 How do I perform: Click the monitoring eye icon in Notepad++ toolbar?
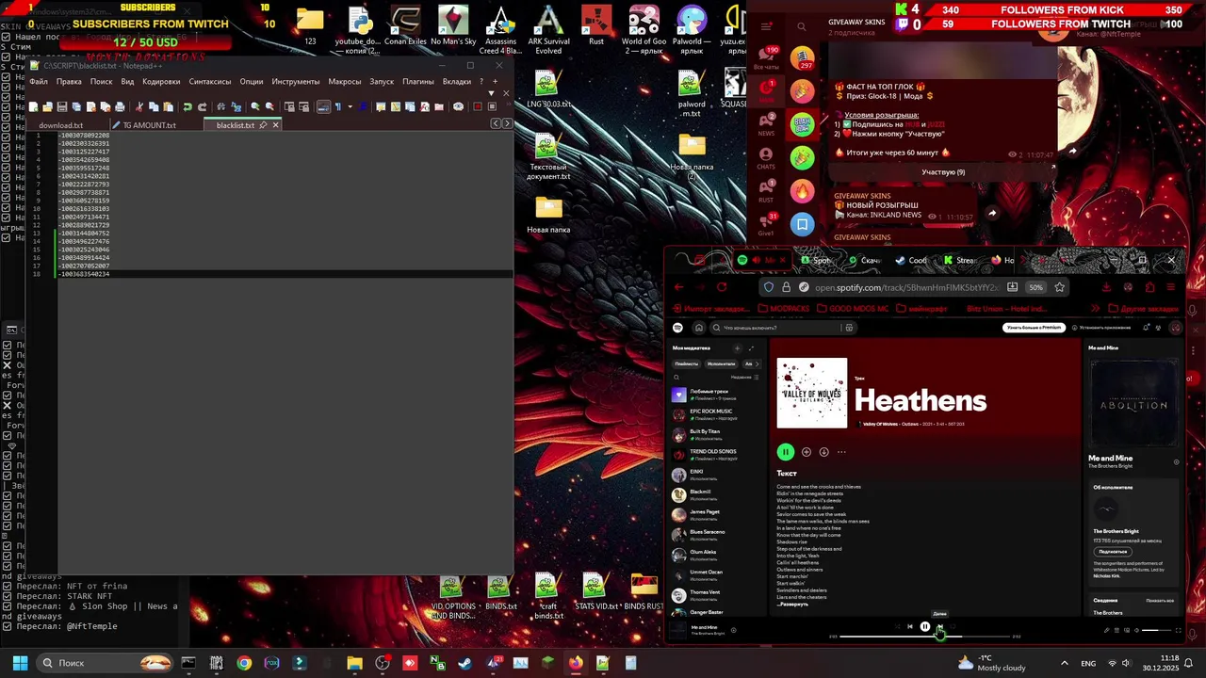pyautogui.click(x=458, y=107)
